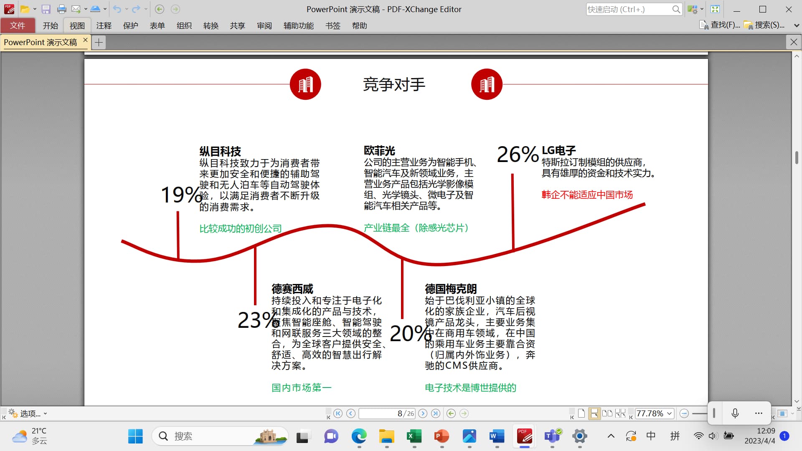The image size is (802, 451).
Task: Expand the 77.78% zoom level dropdown
Action: [670, 413]
